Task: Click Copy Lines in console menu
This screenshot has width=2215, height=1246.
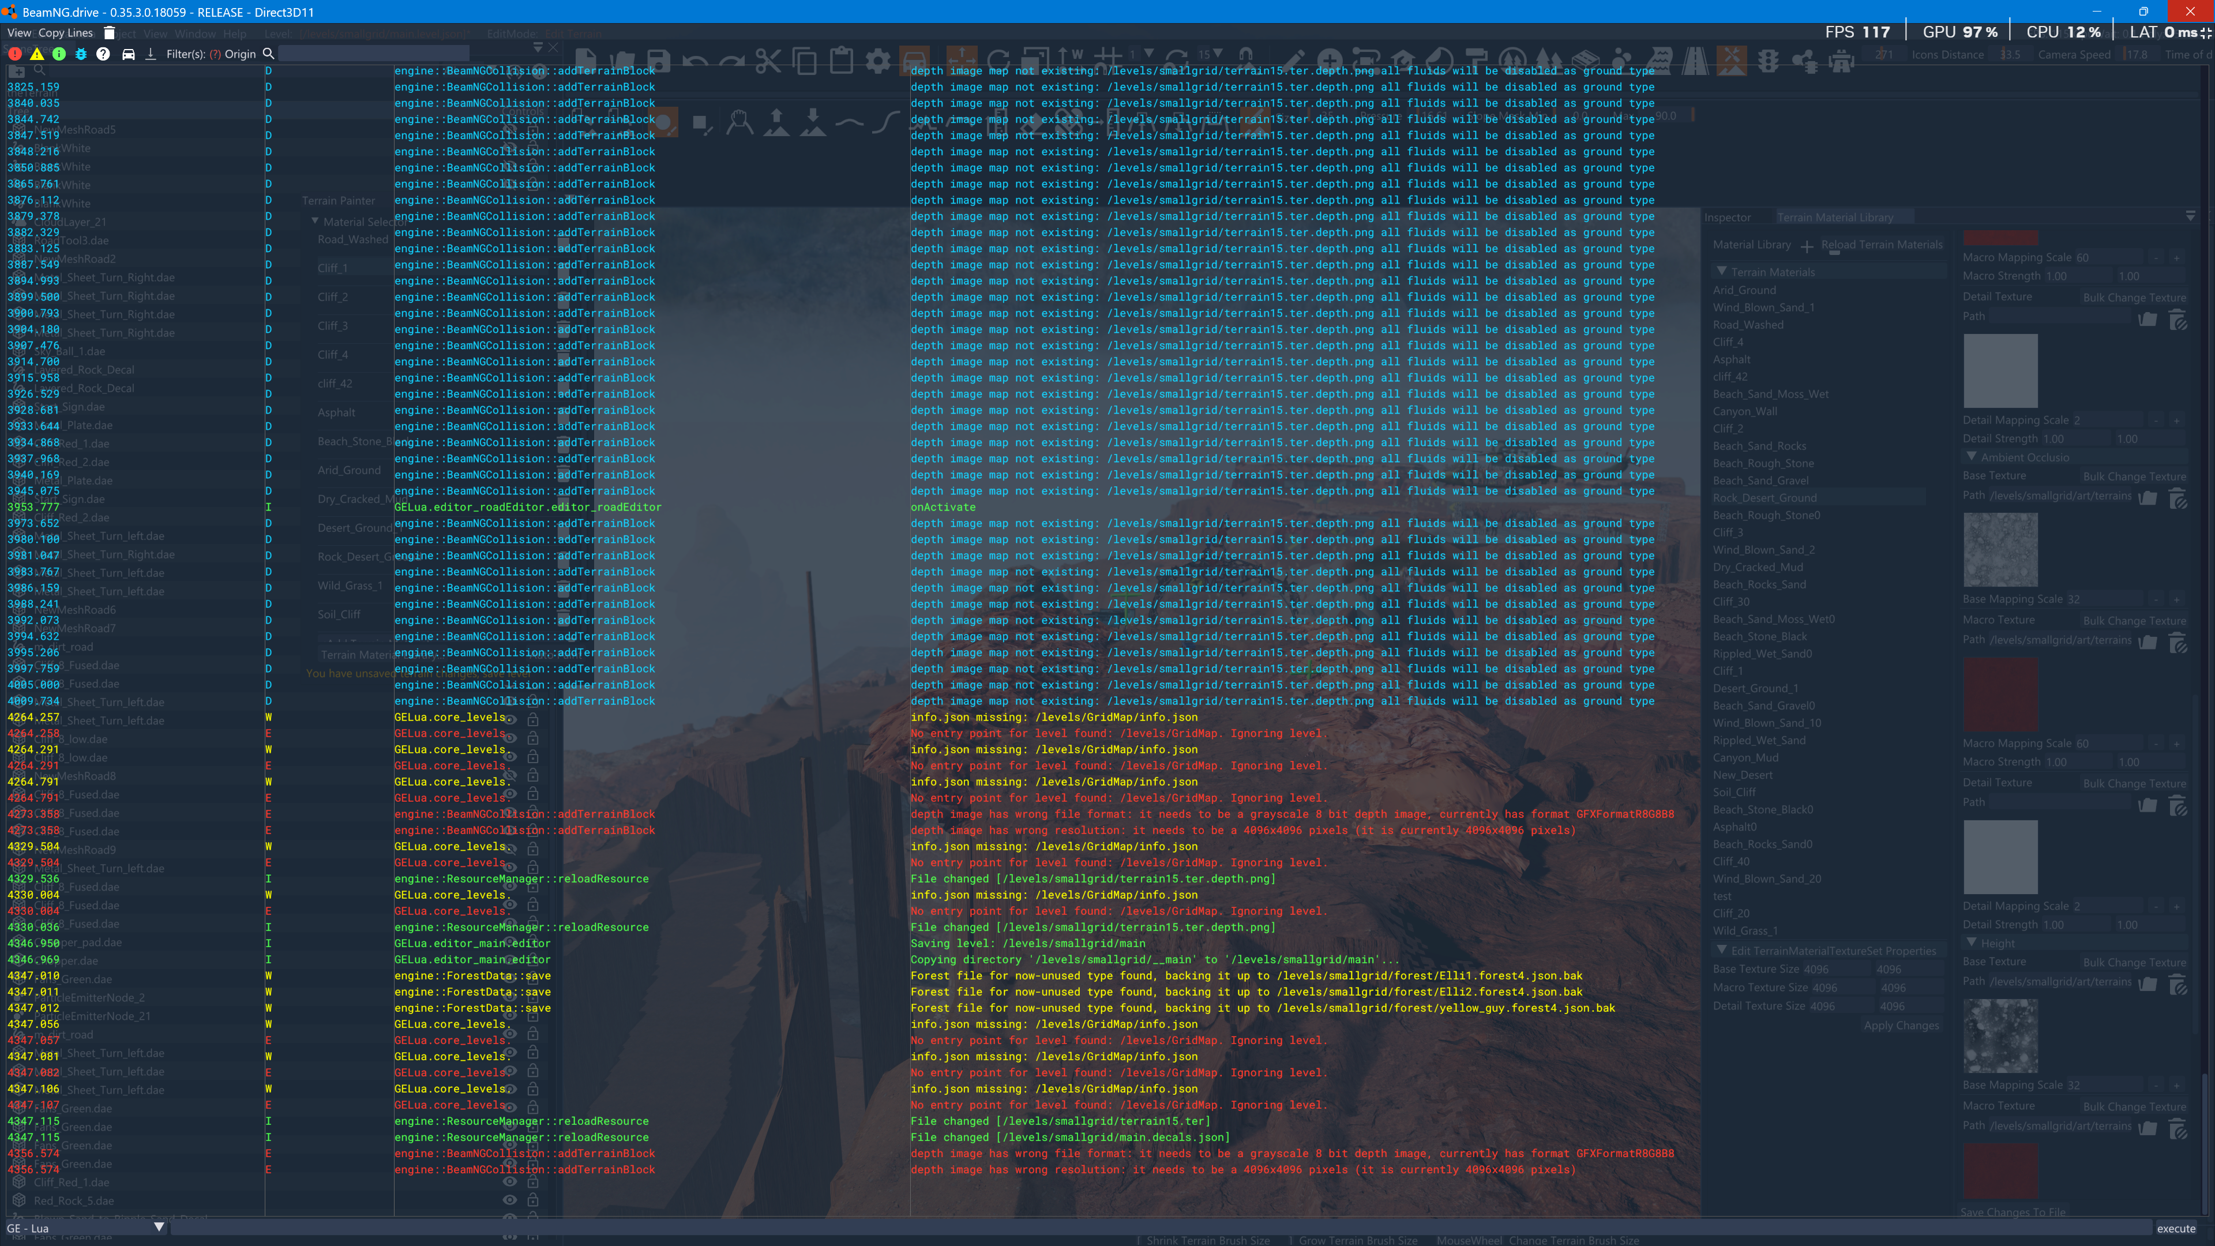Action: point(65,33)
